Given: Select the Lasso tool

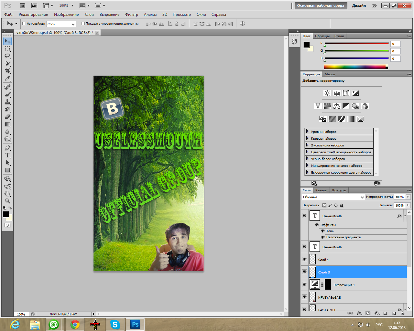Looking at the screenshot, I should pos(7,56).
